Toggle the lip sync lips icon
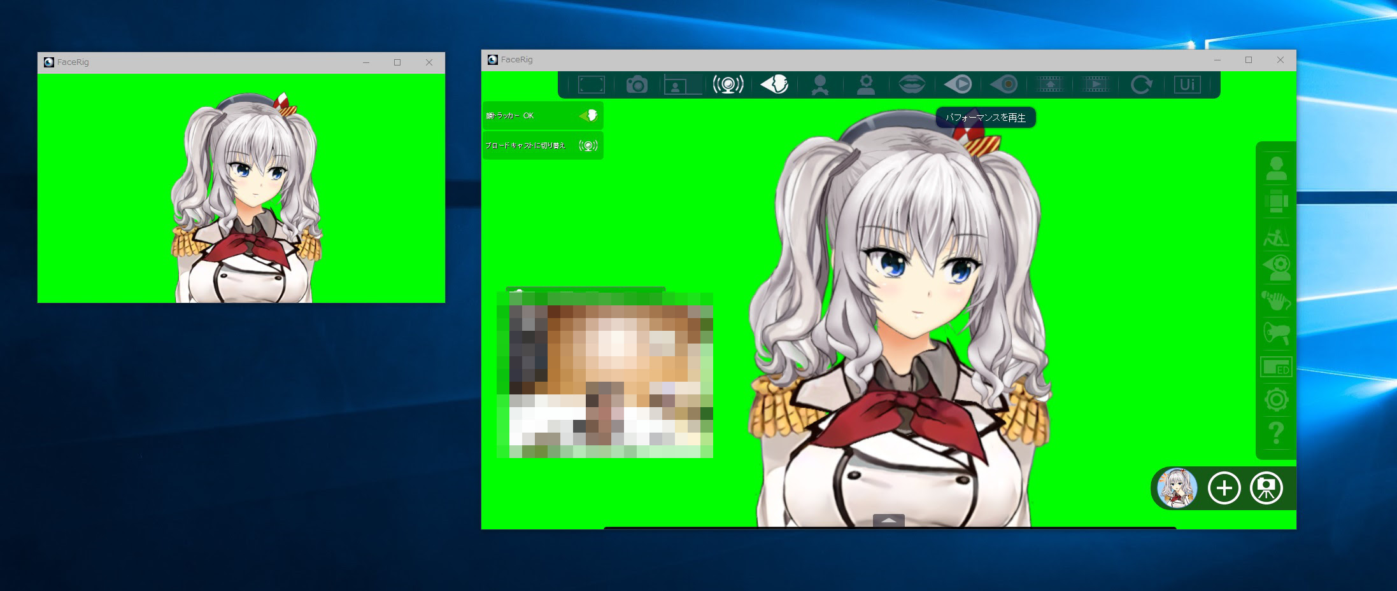The height and width of the screenshot is (591, 1397). coord(912,84)
